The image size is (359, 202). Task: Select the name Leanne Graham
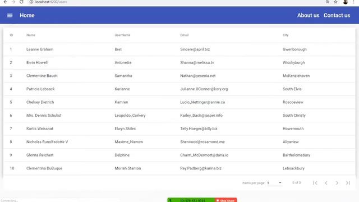(40, 49)
